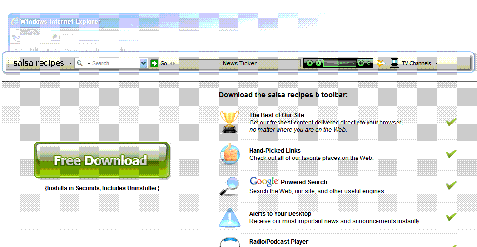Screen dimensions: 477x247
Task: Expand the search history dropdown button
Action: 143,63
